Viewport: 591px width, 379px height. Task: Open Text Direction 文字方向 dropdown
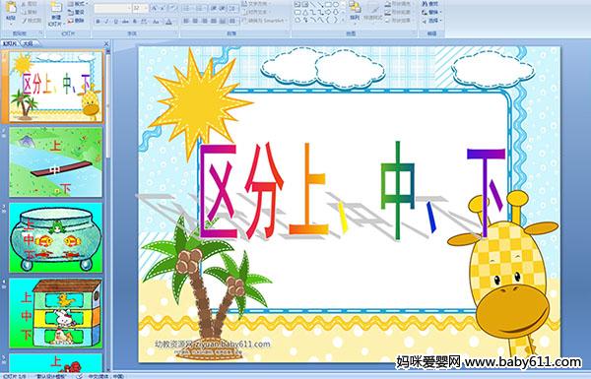(257, 4)
